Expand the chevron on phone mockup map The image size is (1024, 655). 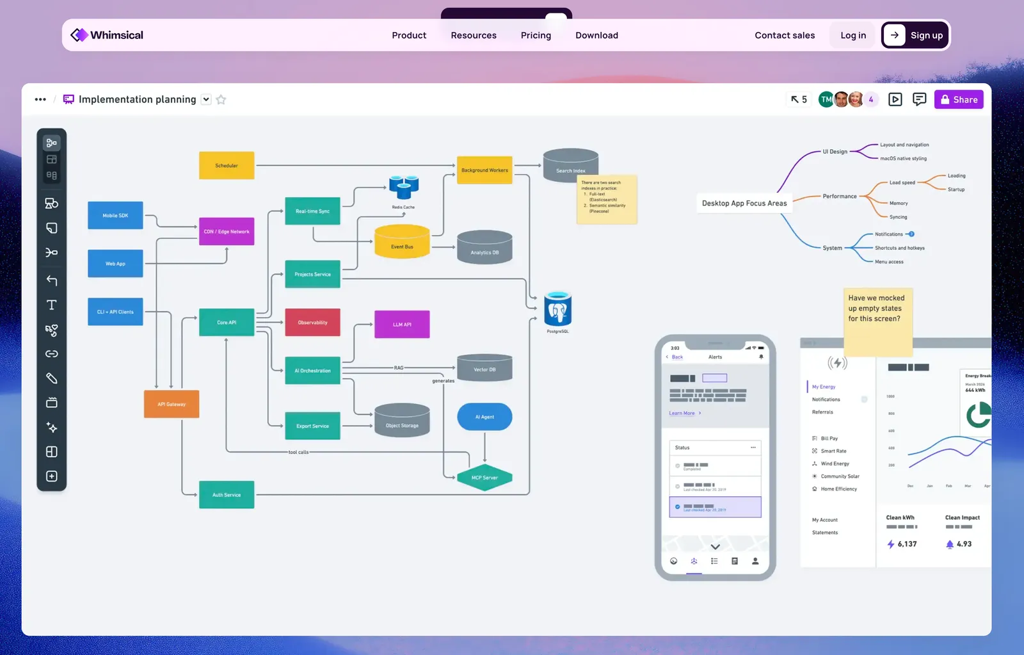tap(716, 546)
